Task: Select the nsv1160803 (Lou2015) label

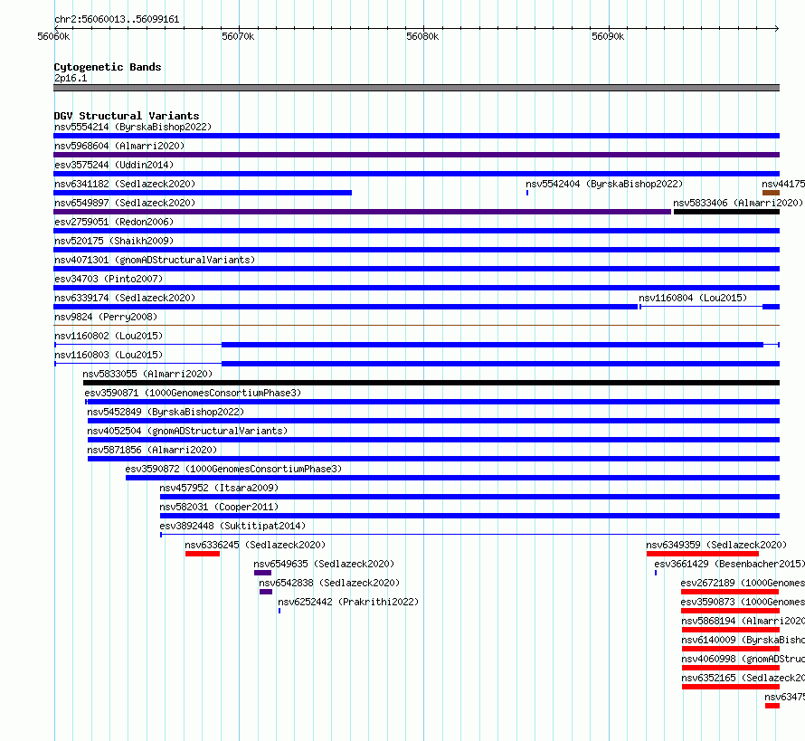Action: [109, 355]
